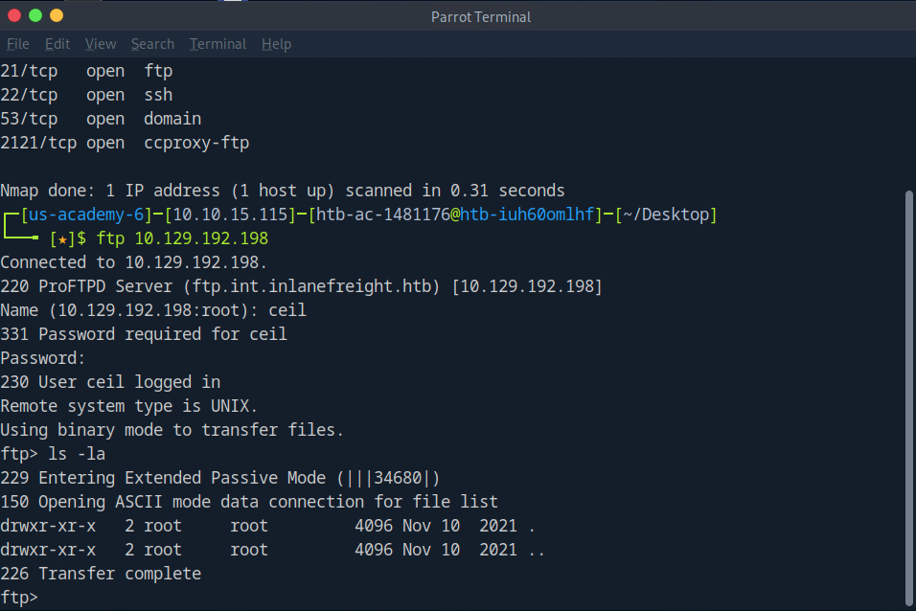
Task: Click the '230 User ceil logged in' line
Action: [110, 382]
